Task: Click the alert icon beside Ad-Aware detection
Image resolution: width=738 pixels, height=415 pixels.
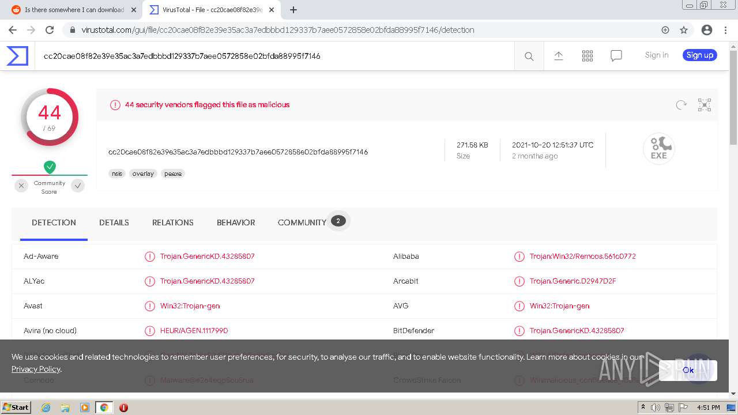Action: point(150,256)
